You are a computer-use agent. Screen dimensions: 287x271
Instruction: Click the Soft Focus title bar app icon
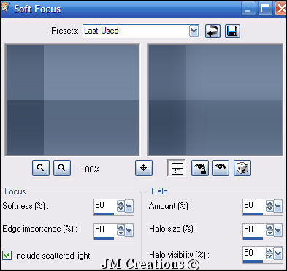coord(5,9)
